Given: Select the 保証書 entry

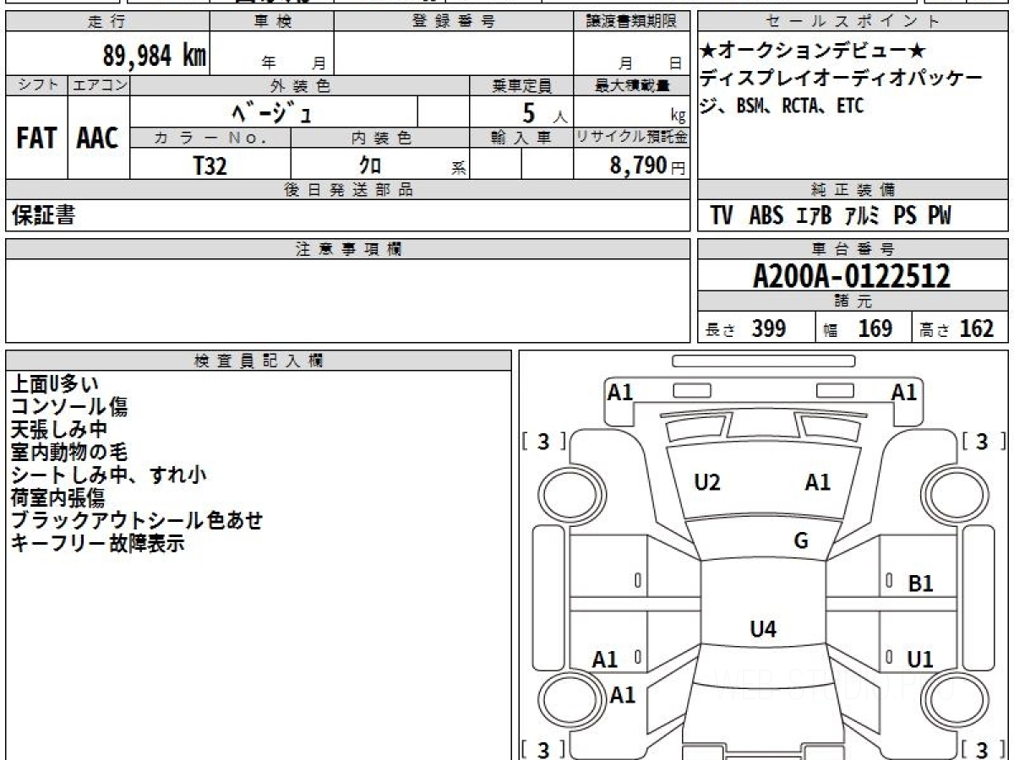Looking at the screenshot, I should 43,215.
